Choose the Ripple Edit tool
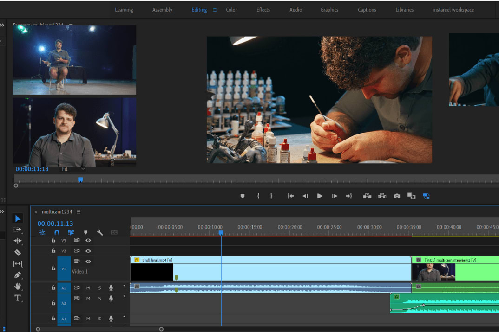499x332 pixels. click(18, 241)
